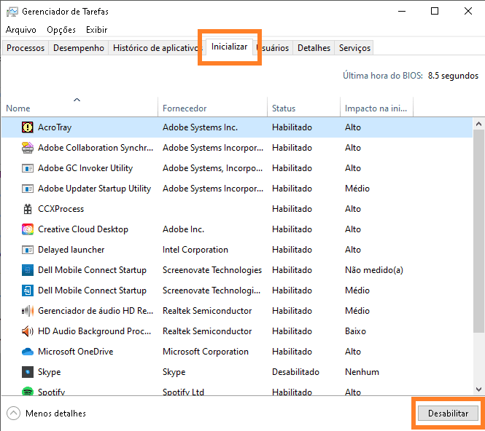Select the Inicializar tab

pos(230,47)
